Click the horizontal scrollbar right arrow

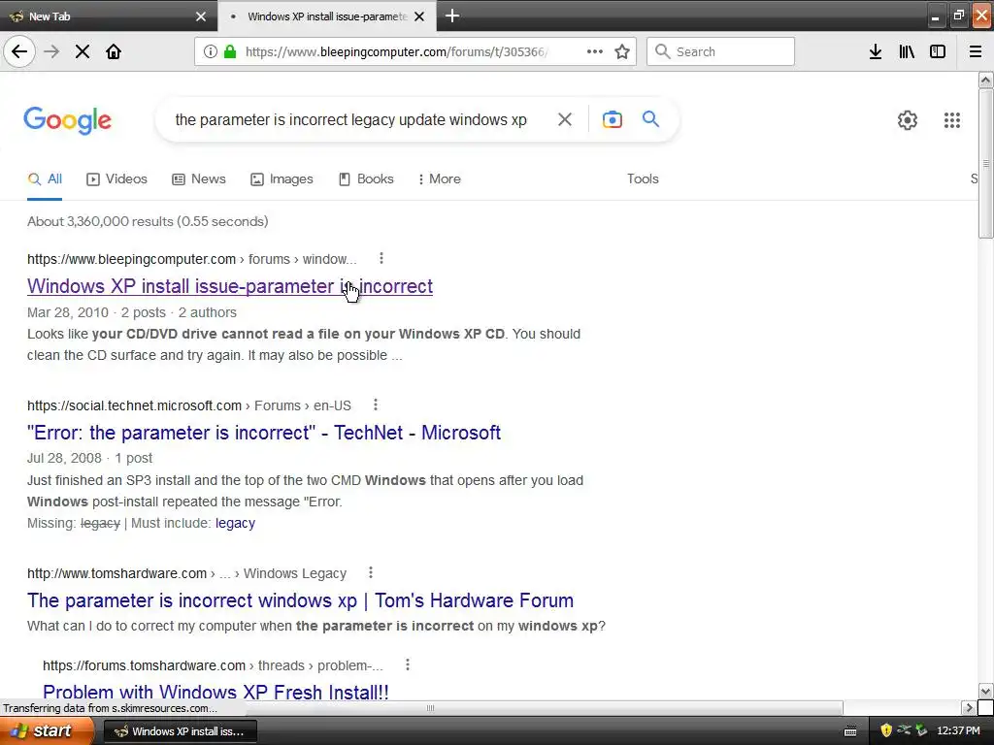(968, 707)
